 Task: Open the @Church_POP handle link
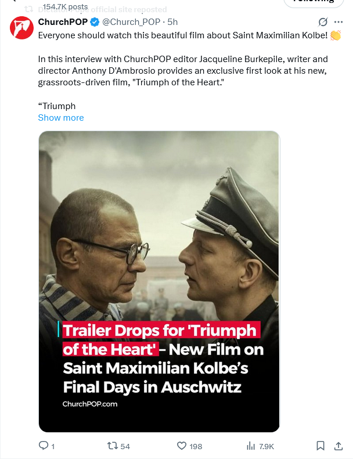131,22
